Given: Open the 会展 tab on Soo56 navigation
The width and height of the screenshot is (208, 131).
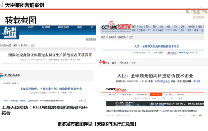Looking at the screenshot, I should (x=168, y=95).
